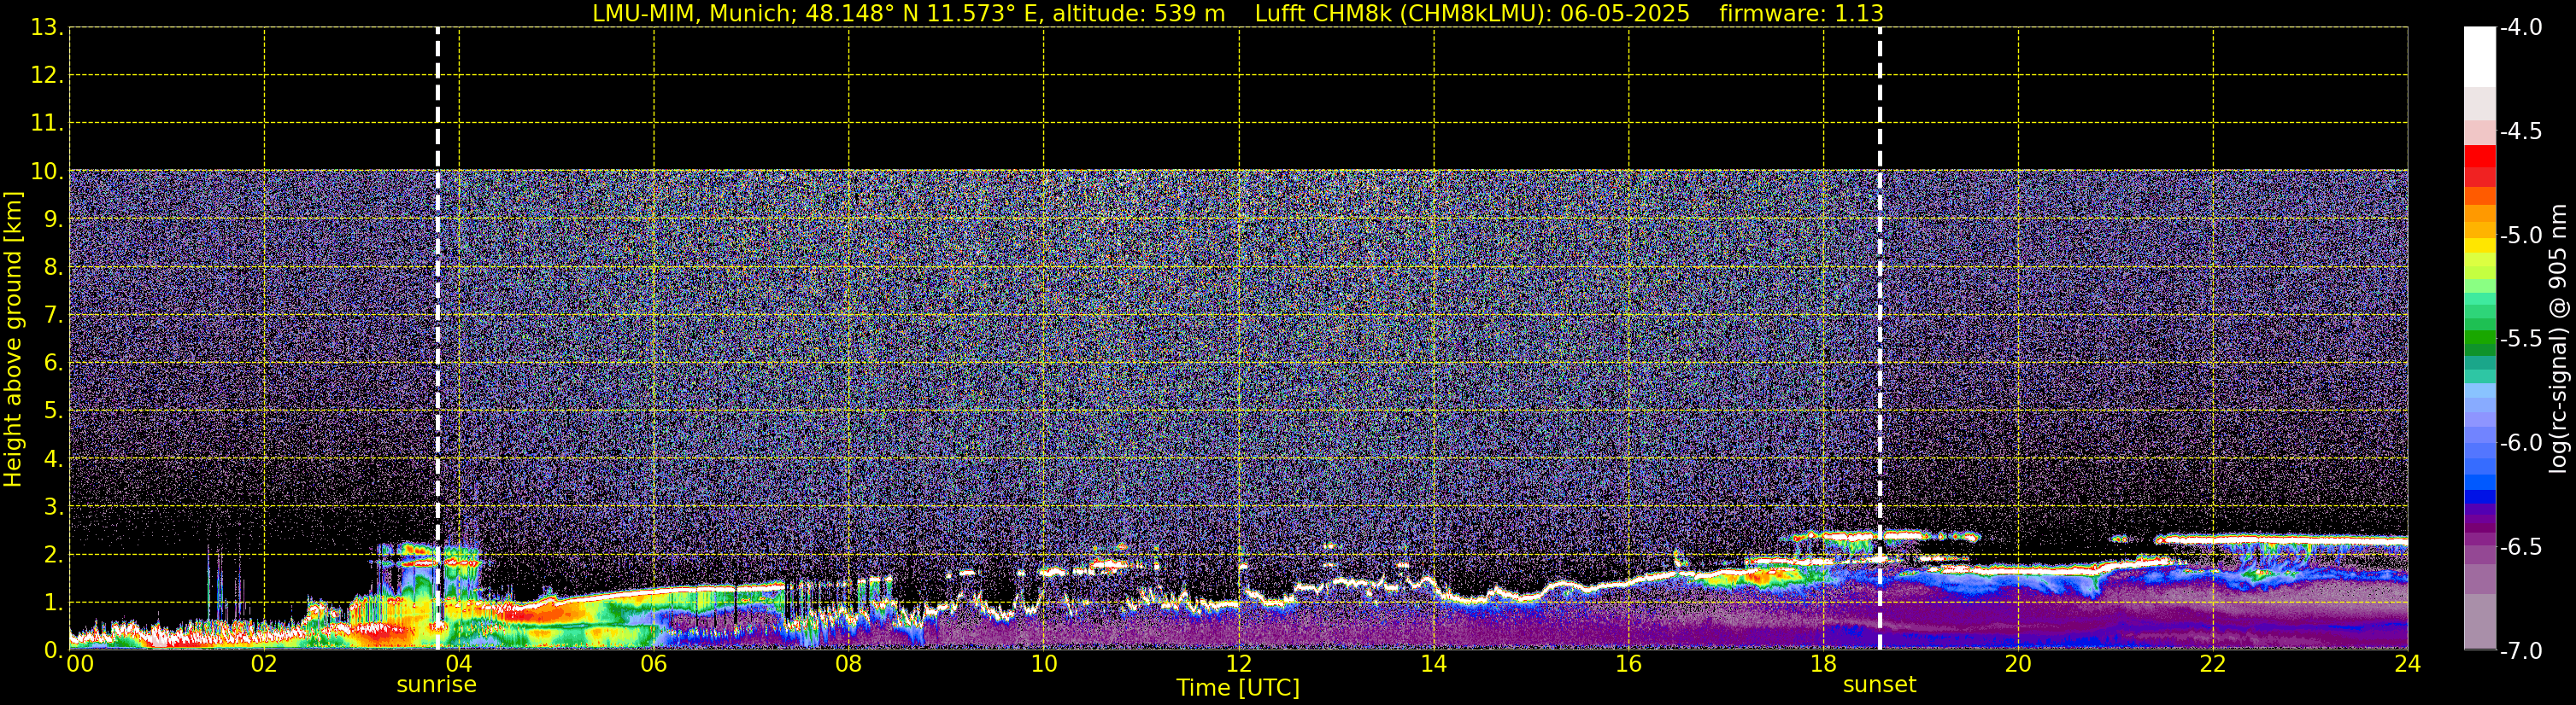
Task: Click the time axis tick label '12'
Action: click(x=1239, y=664)
